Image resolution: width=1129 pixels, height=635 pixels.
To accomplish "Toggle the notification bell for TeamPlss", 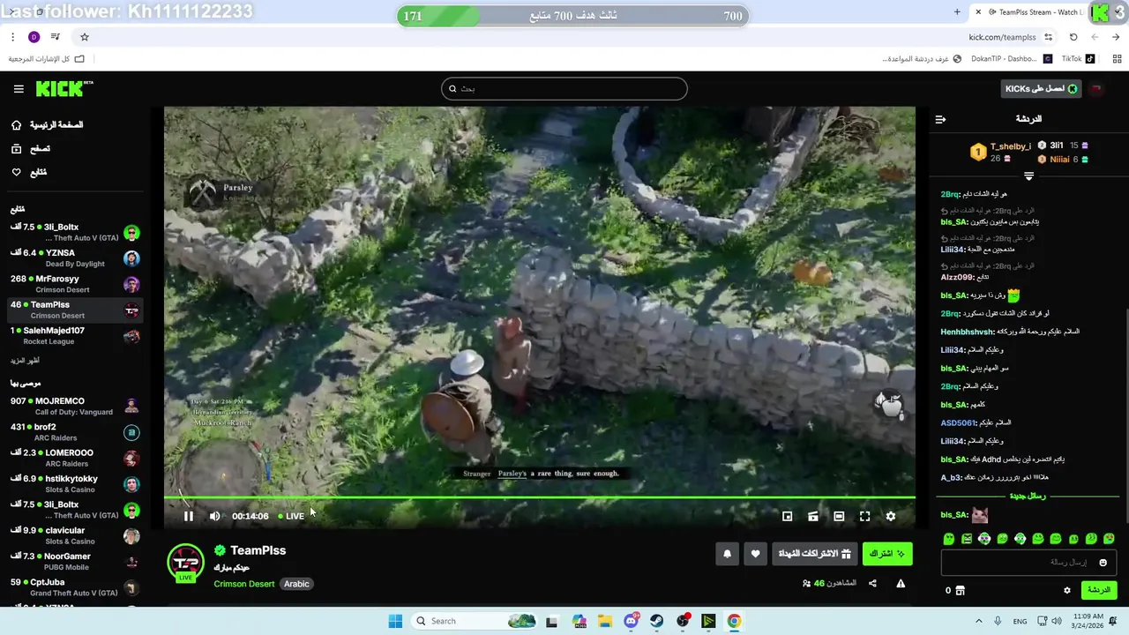I will point(727,554).
